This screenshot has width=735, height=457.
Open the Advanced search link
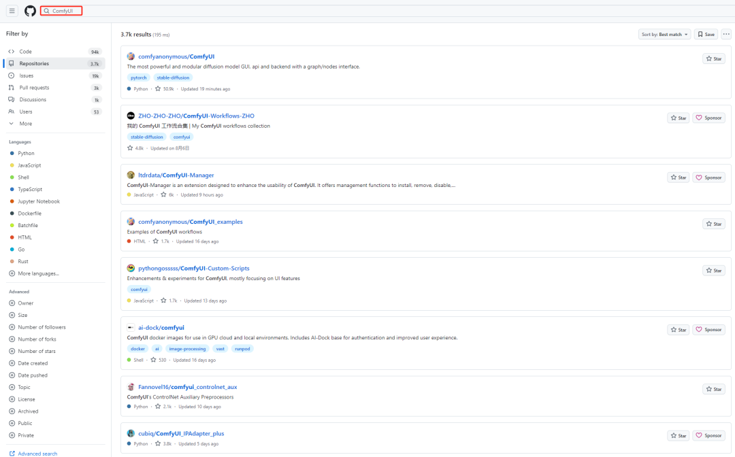point(33,453)
